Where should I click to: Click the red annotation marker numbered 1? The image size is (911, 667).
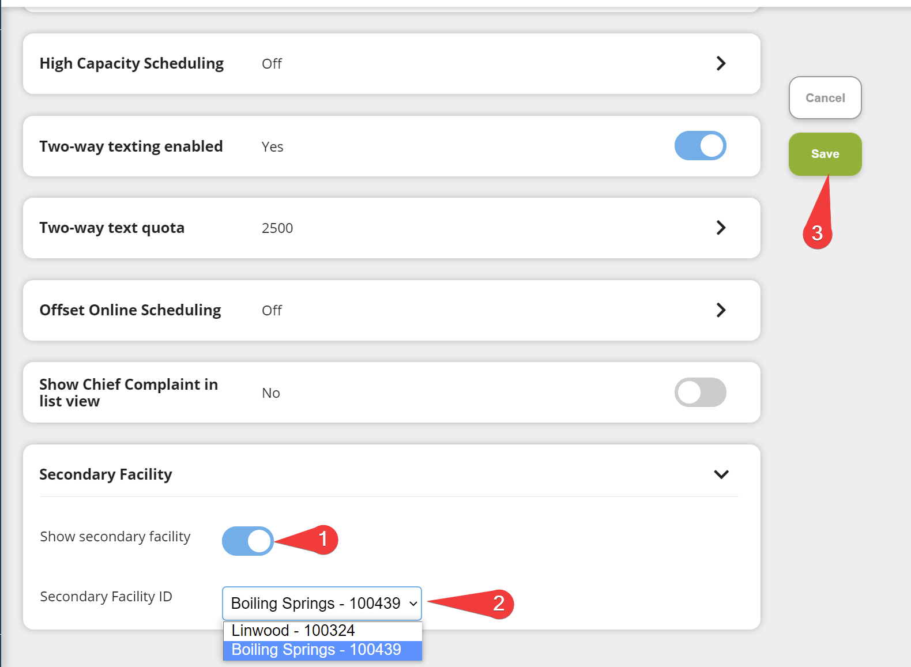[323, 540]
